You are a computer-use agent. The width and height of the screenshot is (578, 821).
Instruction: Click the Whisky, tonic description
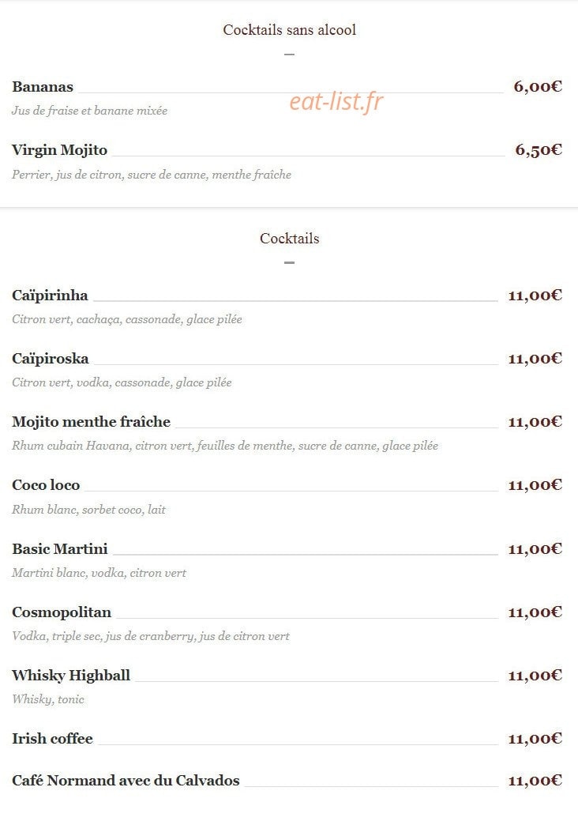(48, 699)
